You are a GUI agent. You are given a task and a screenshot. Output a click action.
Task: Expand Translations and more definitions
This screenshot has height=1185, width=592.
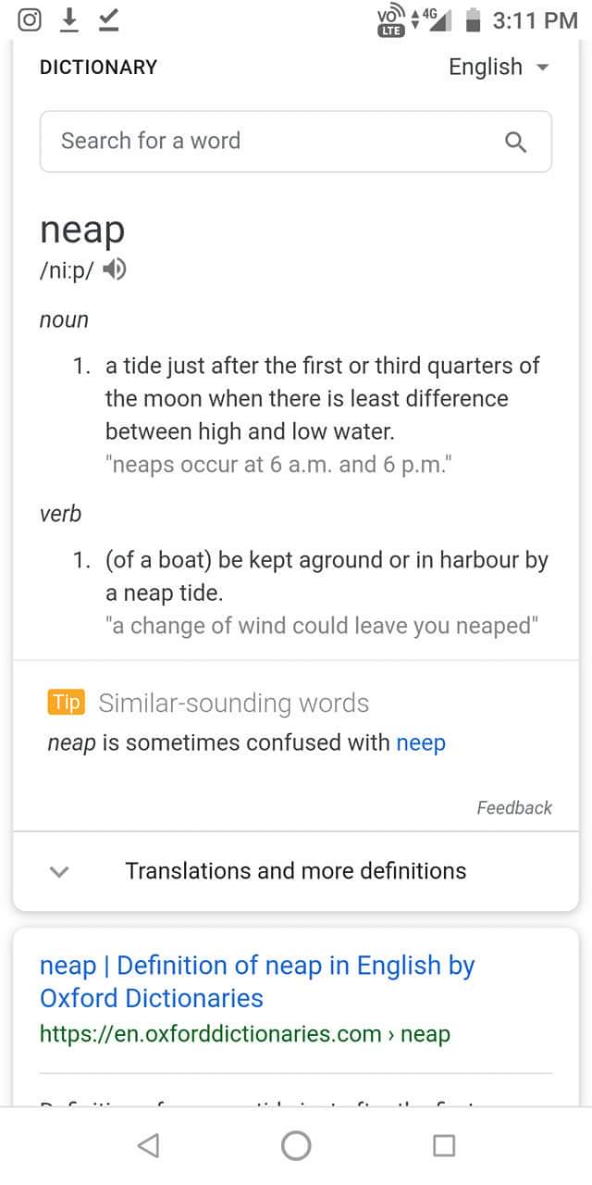pyautogui.click(x=296, y=871)
